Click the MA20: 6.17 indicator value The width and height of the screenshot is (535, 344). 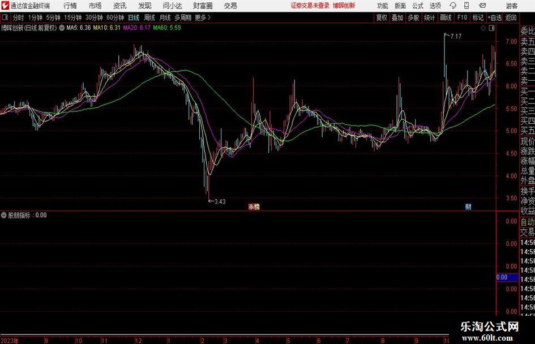[137, 28]
